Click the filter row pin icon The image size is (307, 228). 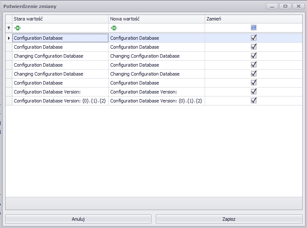9,28
